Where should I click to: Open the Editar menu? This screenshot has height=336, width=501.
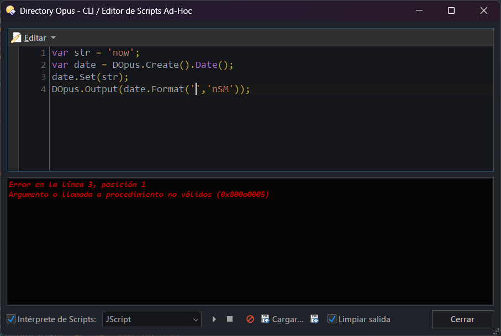point(35,38)
